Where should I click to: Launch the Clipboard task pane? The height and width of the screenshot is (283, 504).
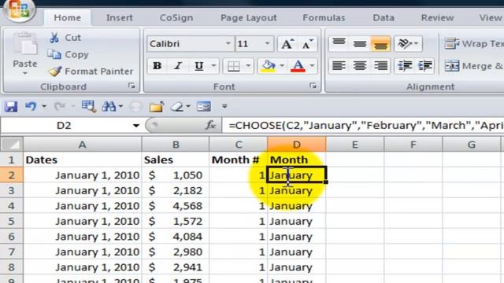[132, 86]
